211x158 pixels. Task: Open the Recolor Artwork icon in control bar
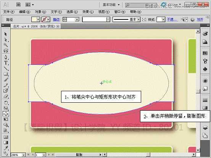click(x=192, y=20)
